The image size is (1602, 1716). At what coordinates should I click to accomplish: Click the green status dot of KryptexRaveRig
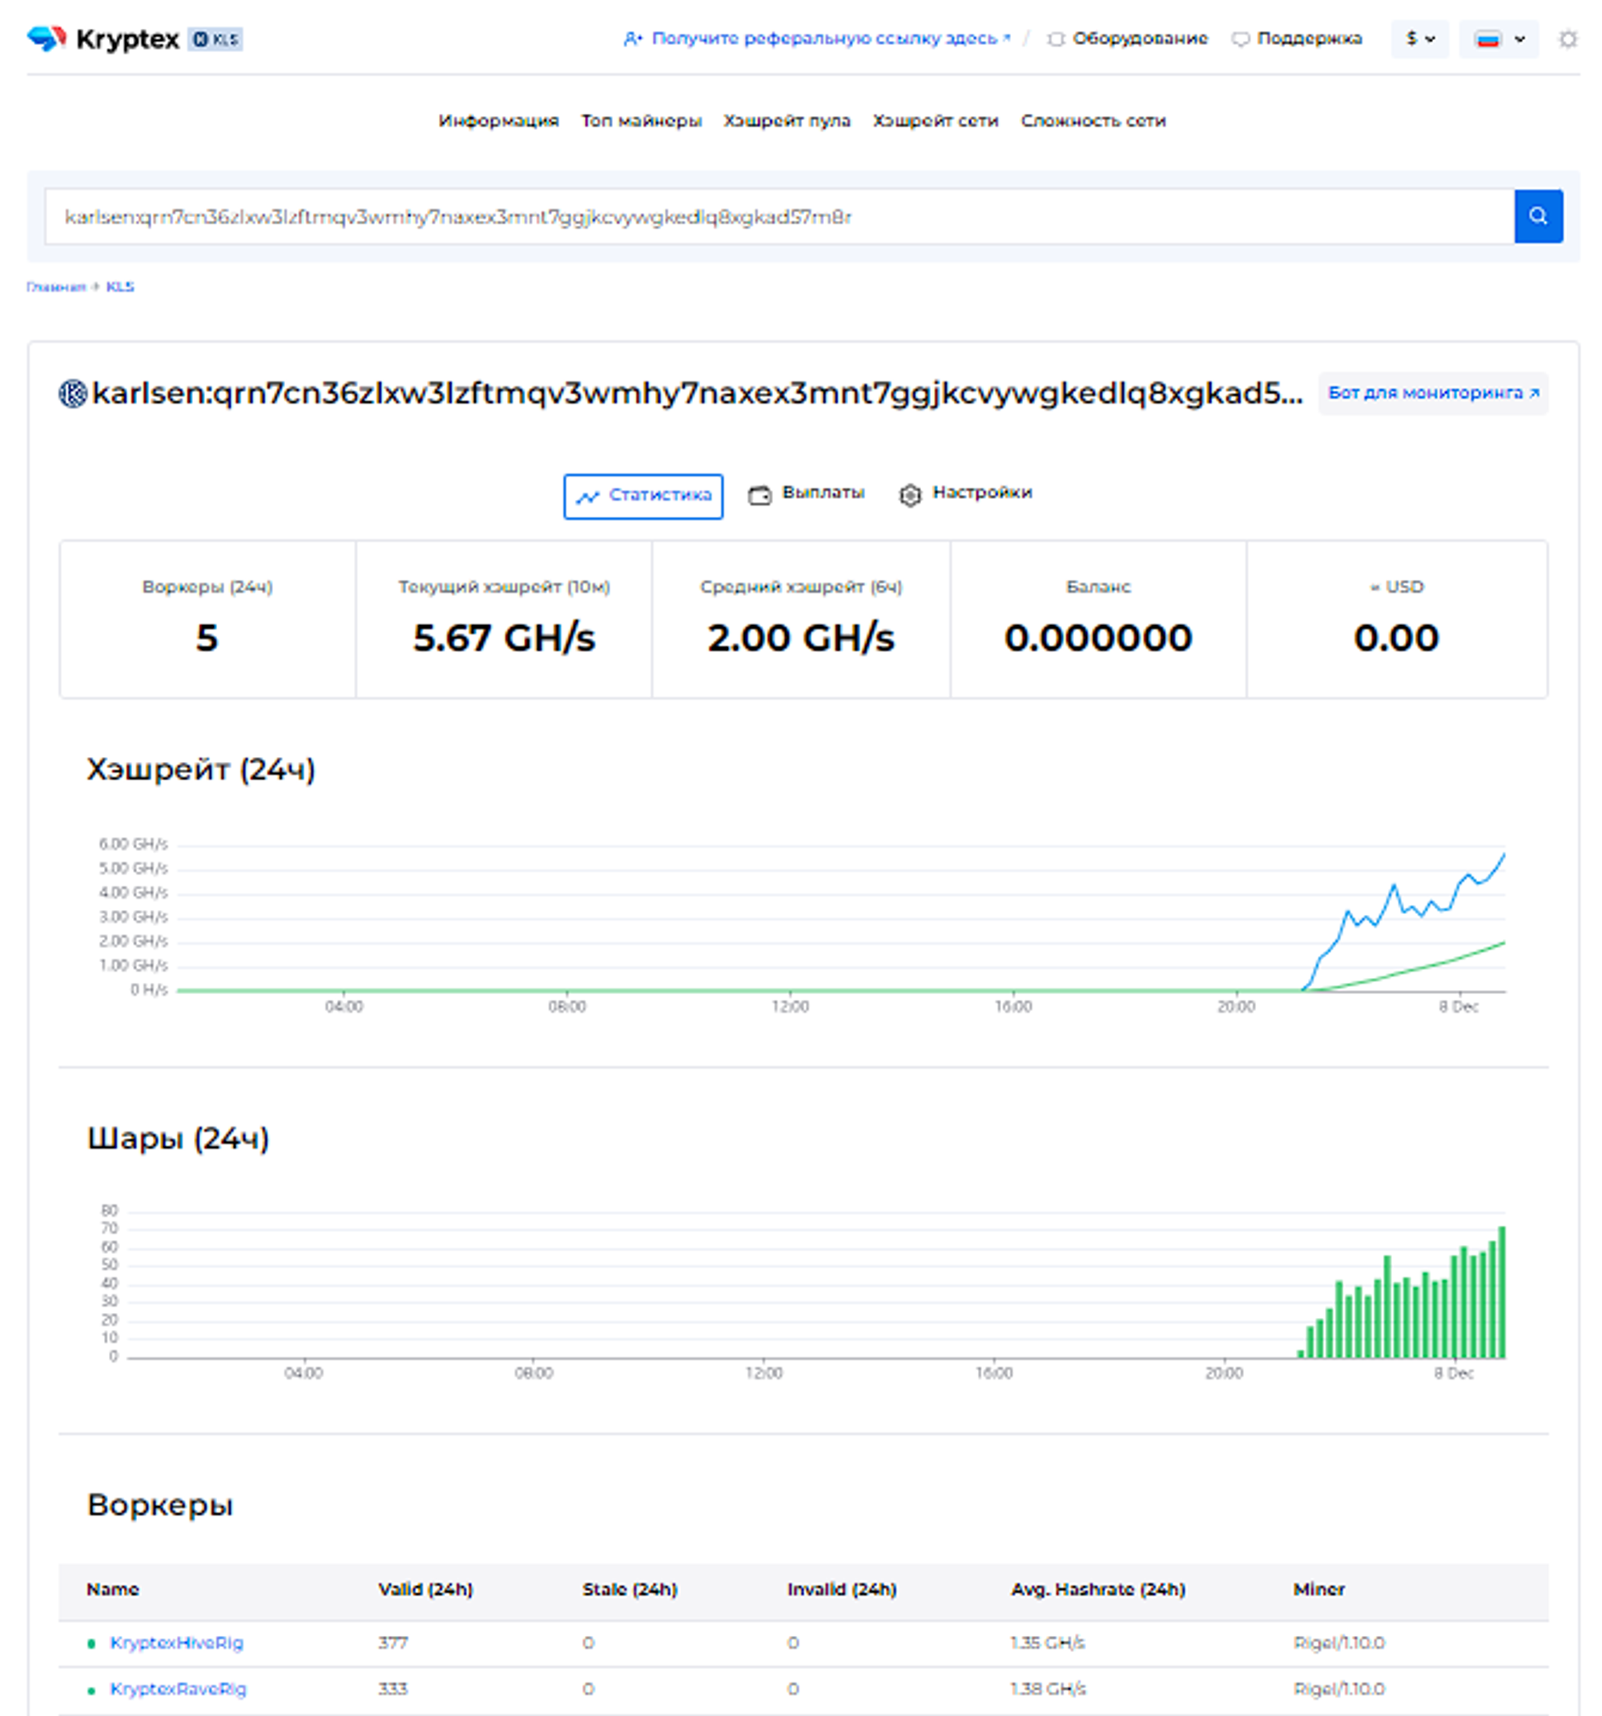(91, 1690)
